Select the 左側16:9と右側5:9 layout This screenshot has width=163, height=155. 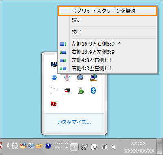108,44
